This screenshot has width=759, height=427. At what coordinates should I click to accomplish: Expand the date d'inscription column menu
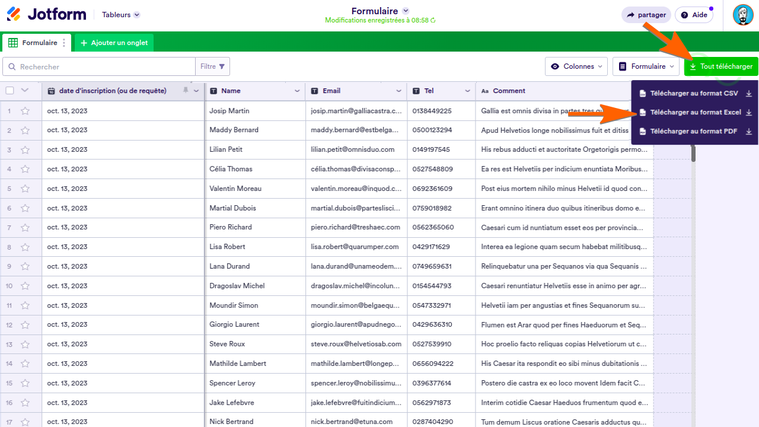click(196, 91)
